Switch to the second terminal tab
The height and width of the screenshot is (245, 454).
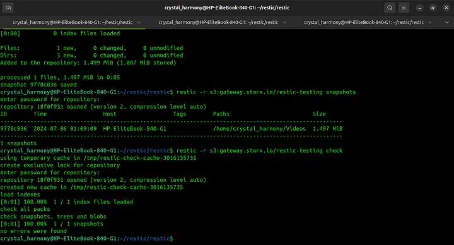(218, 22)
